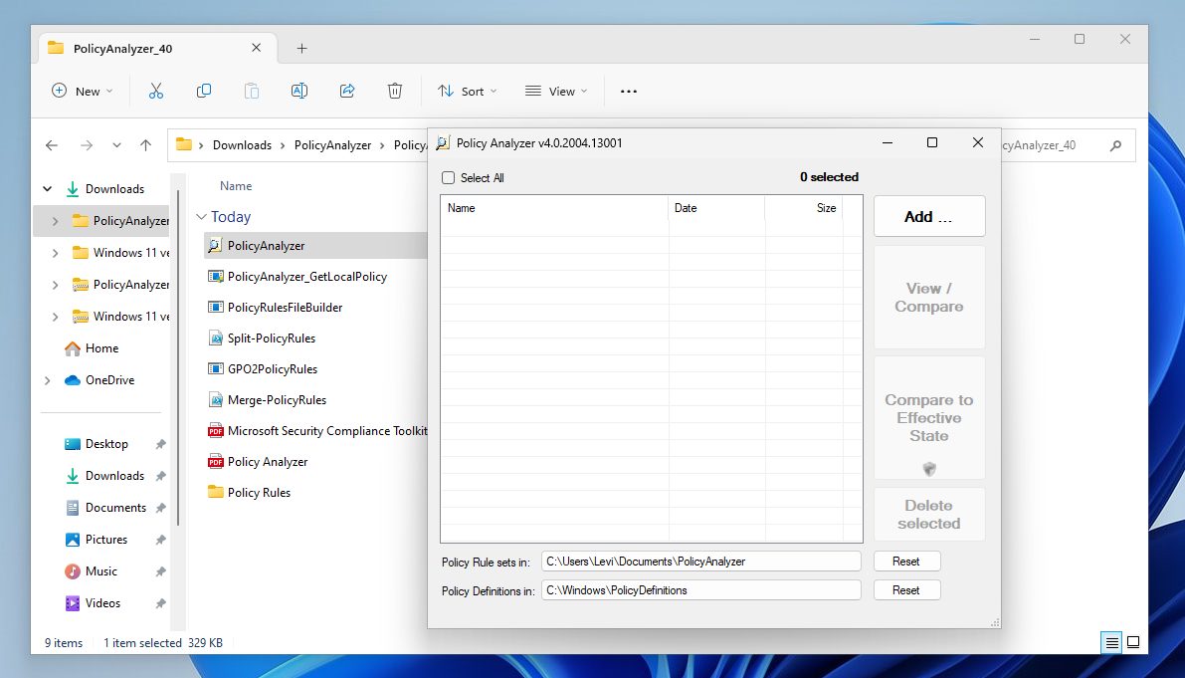
Task: Click the Copy icon in Explorer toolbar
Action: point(203,91)
